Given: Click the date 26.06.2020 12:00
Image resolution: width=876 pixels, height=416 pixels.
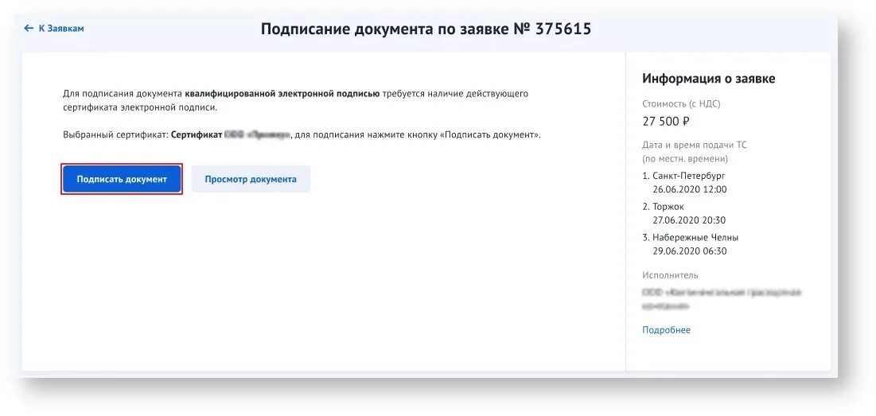Looking at the screenshot, I should coord(689,189).
